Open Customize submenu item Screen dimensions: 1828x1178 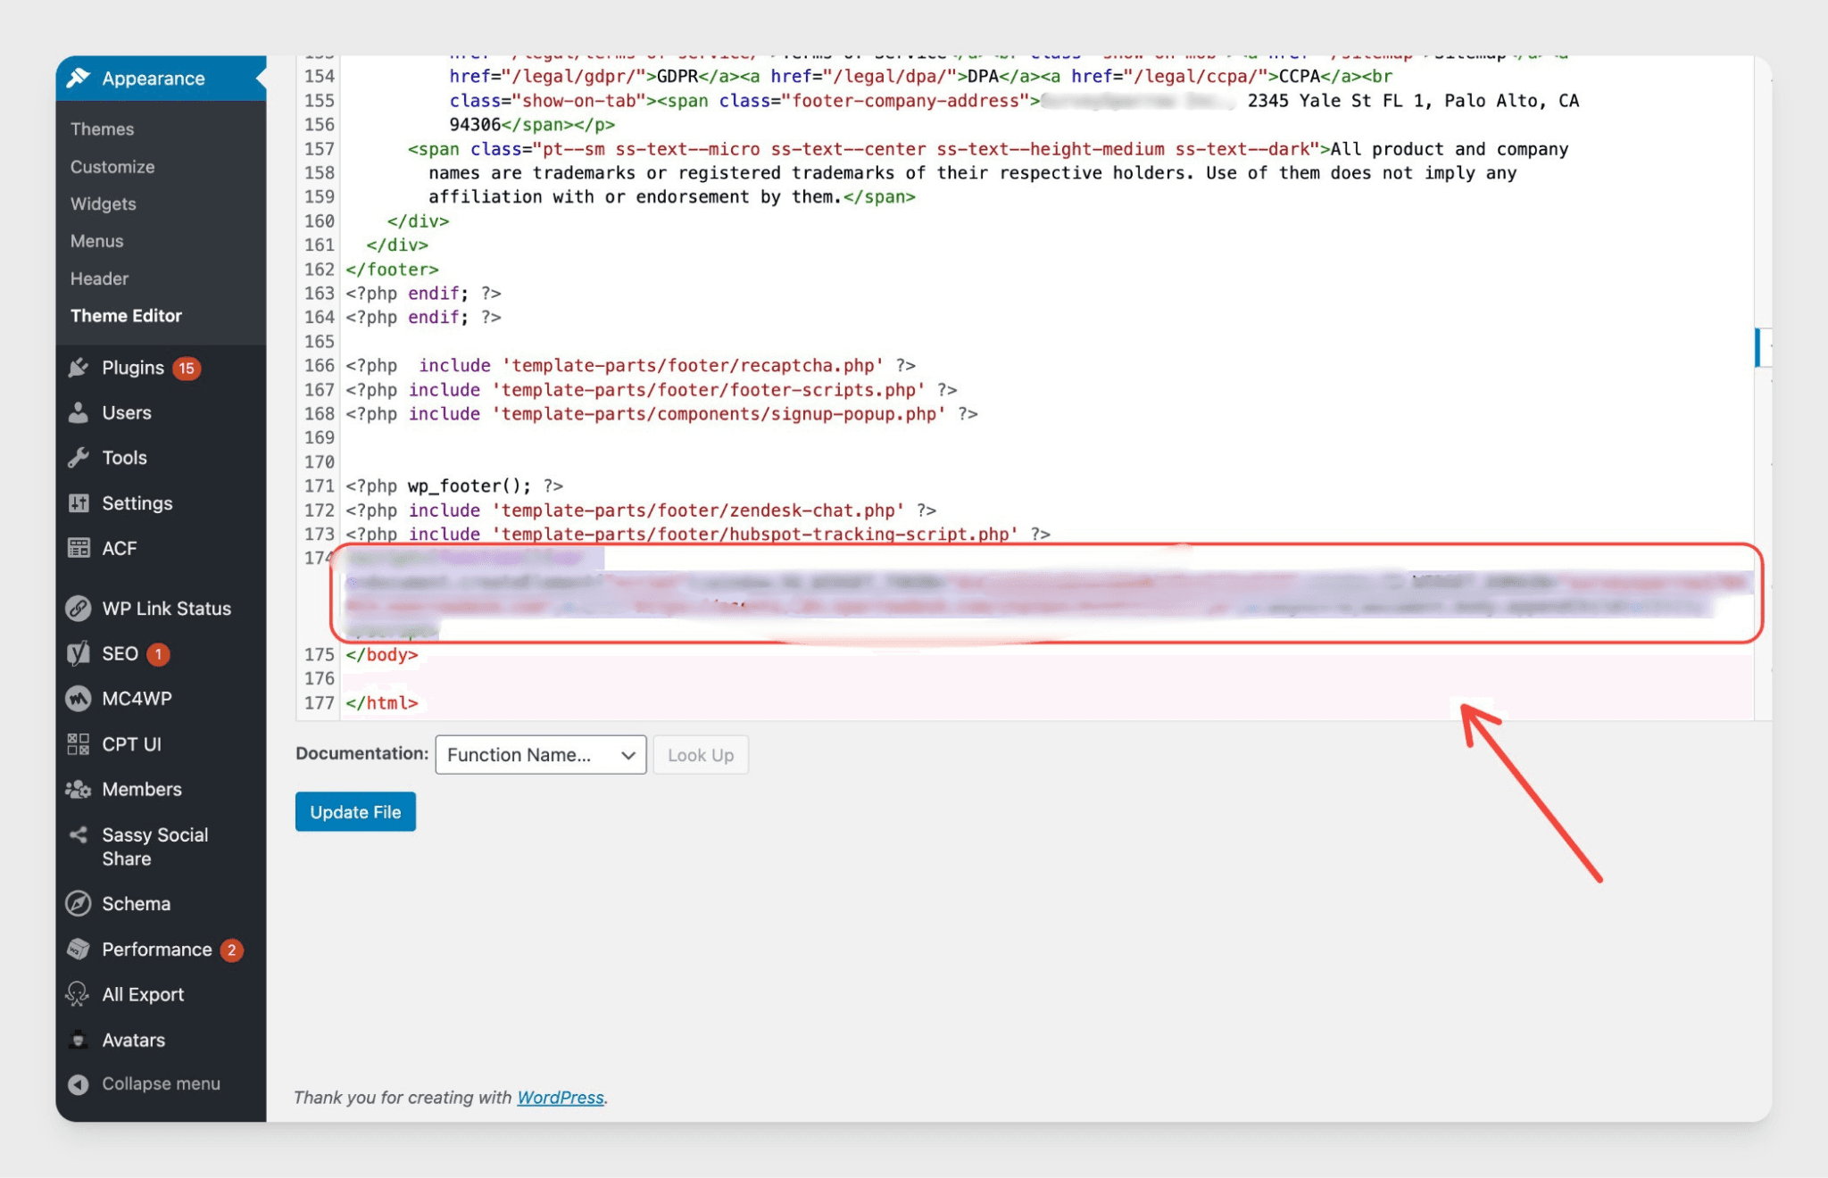(112, 167)
